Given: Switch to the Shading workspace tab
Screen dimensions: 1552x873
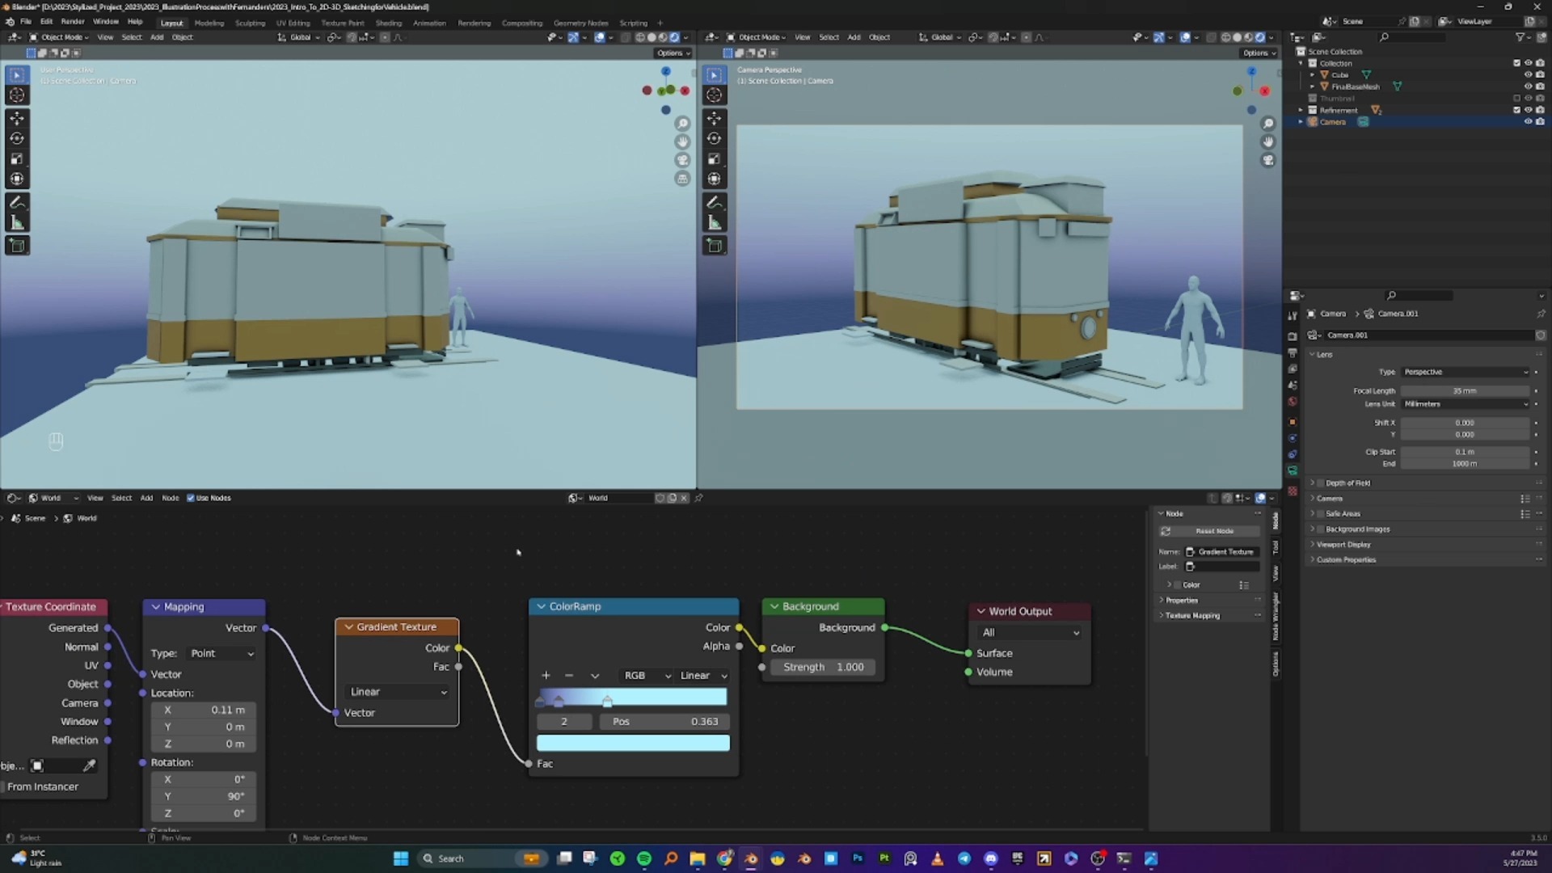Looking at the screenshot, I should pos(388,23).
